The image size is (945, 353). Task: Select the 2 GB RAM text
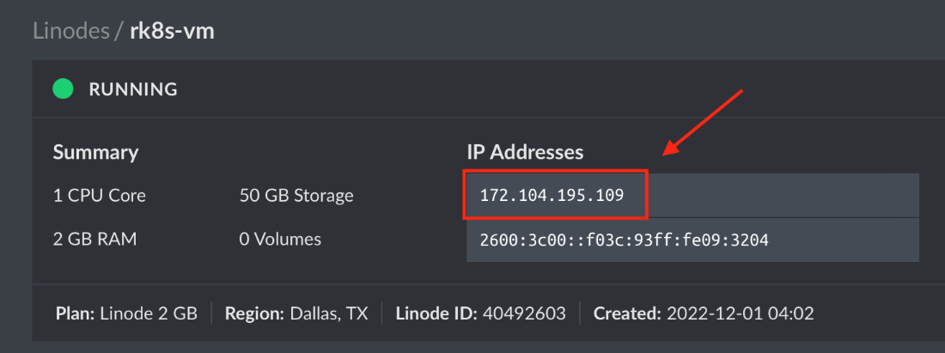96,239
